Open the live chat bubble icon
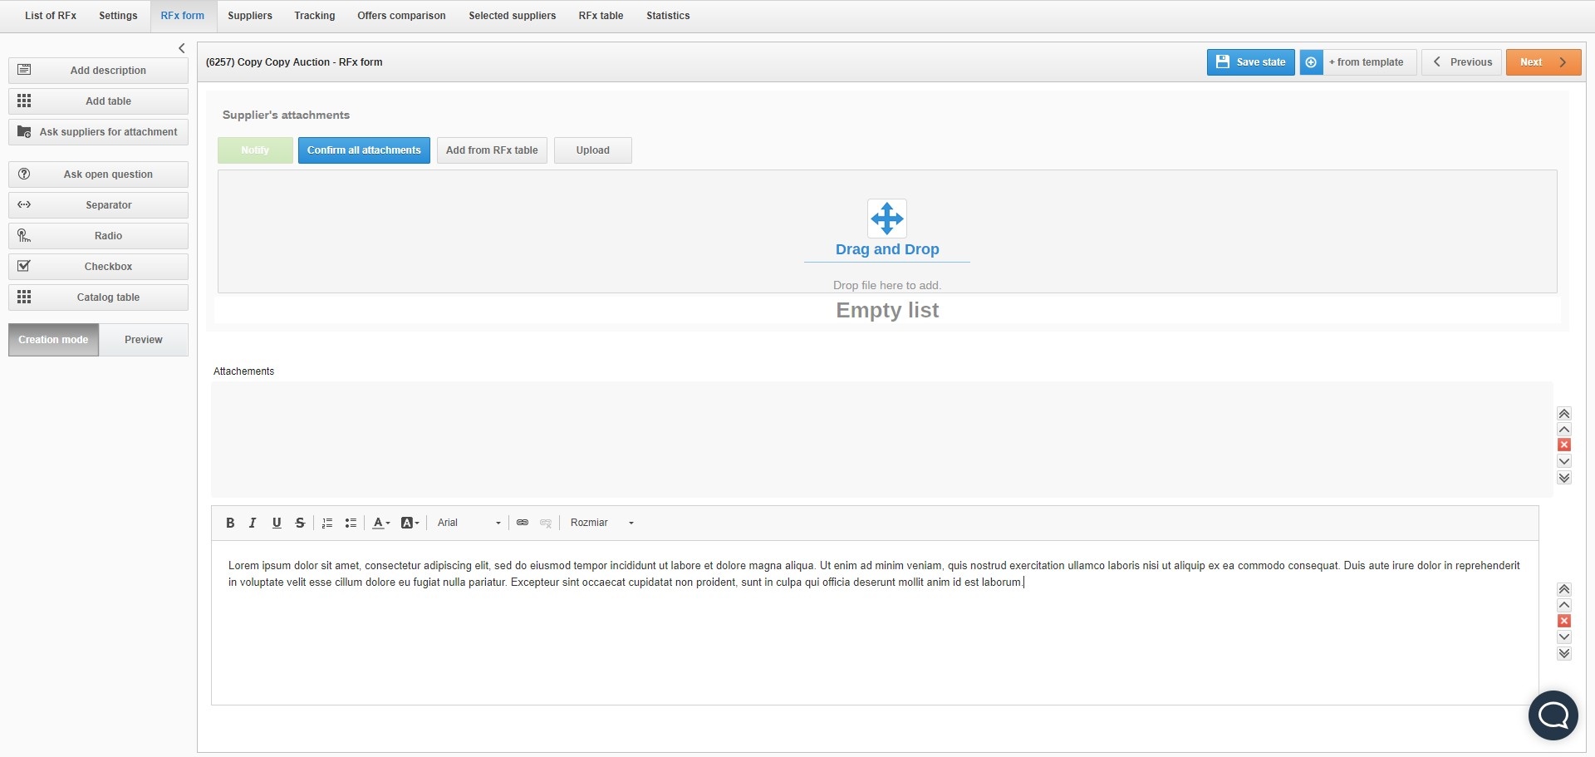Screen dimensions: 1595x757 (x=1553, y=715)
